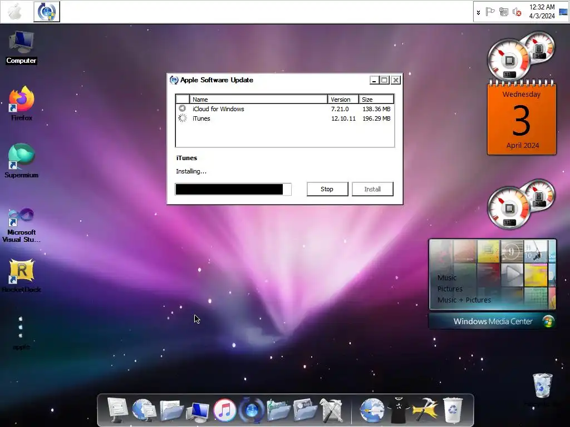Click the Name column header
Screen dimensions: 570x427
tap(258, 99)
